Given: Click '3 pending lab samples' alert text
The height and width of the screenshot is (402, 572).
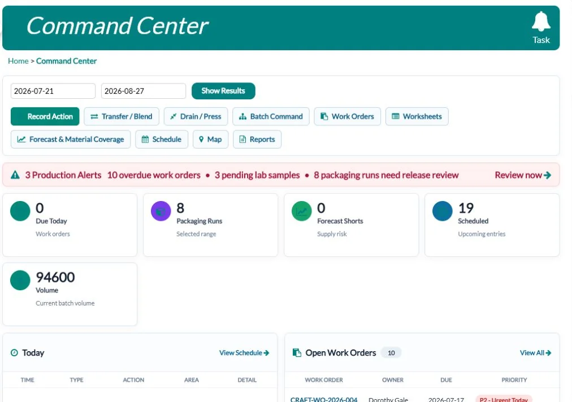Looking at the screenshot, I should click(257, 175).
